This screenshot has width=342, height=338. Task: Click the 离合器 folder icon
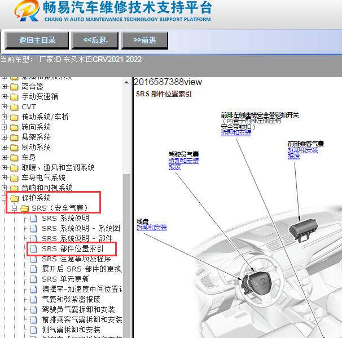14,87
